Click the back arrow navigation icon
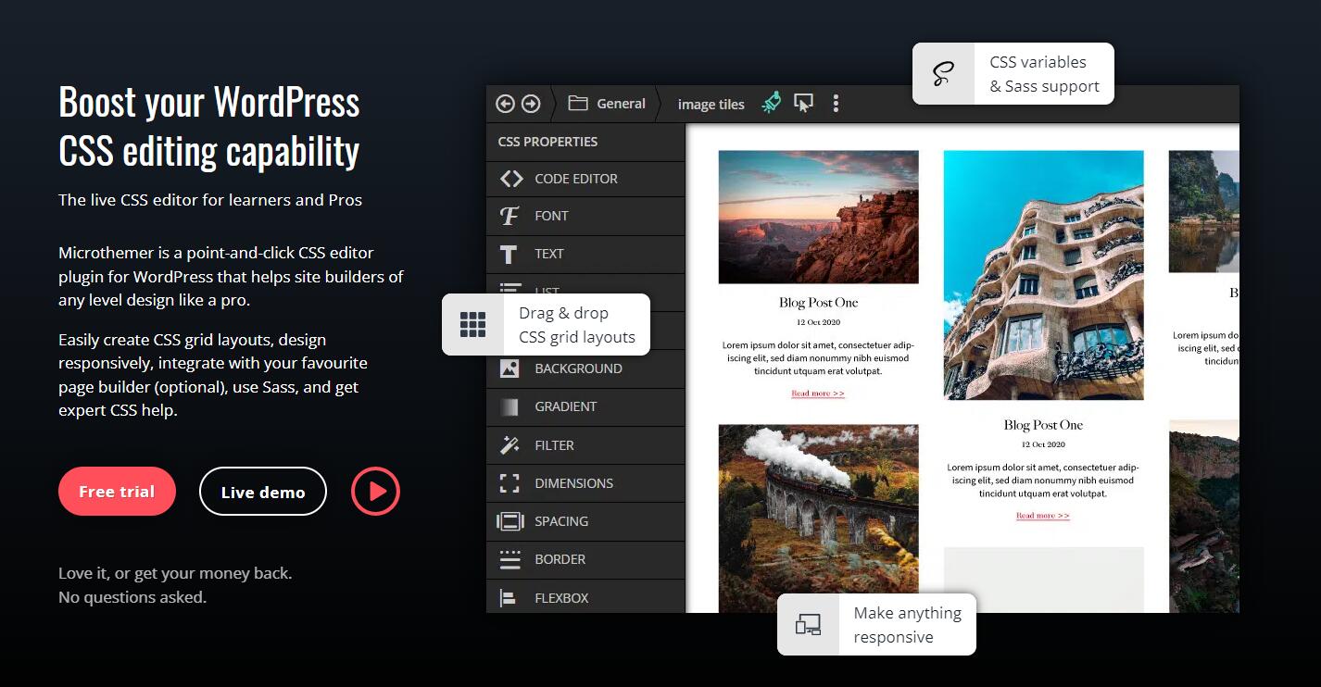The height and width of the screenshot is (687, 1321). click(x=505, y=104)
